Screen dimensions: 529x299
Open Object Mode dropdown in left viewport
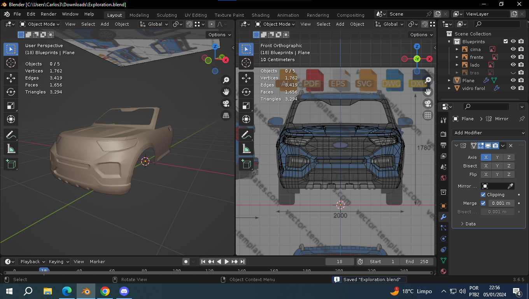pyautogui.click(x=40, y=24)
